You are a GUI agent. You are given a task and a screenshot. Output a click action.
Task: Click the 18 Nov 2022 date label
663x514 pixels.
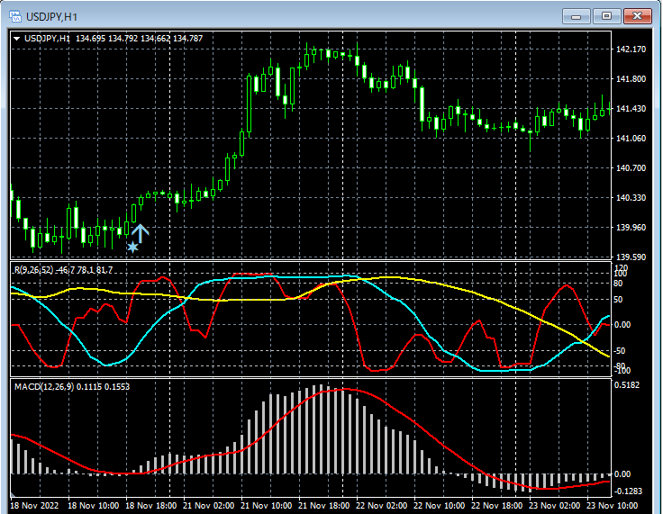point(34,506)
